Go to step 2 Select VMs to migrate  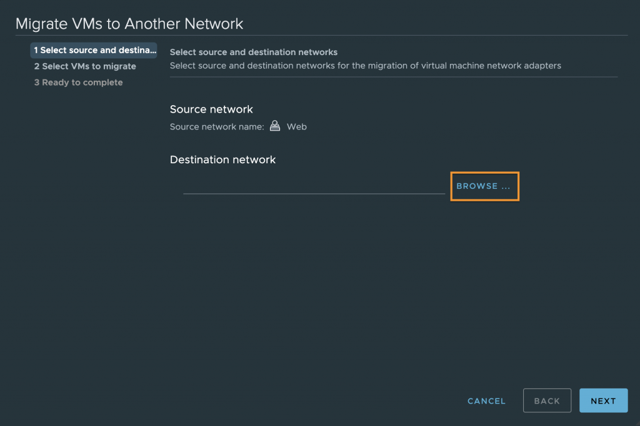[85, 66]
